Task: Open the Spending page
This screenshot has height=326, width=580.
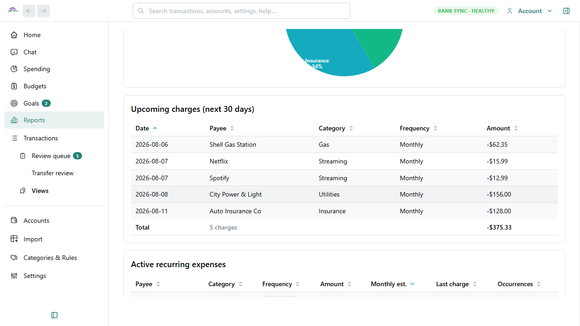Action: coord(54,69)
